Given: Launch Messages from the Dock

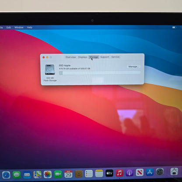Looking at the screenshot, I should pyautogui.click(x=17, y=175).
